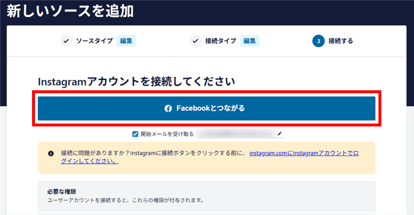Edit the ソースタイプ step
The height and width of the screenshot is (215, 414).
tap(126, 41)
